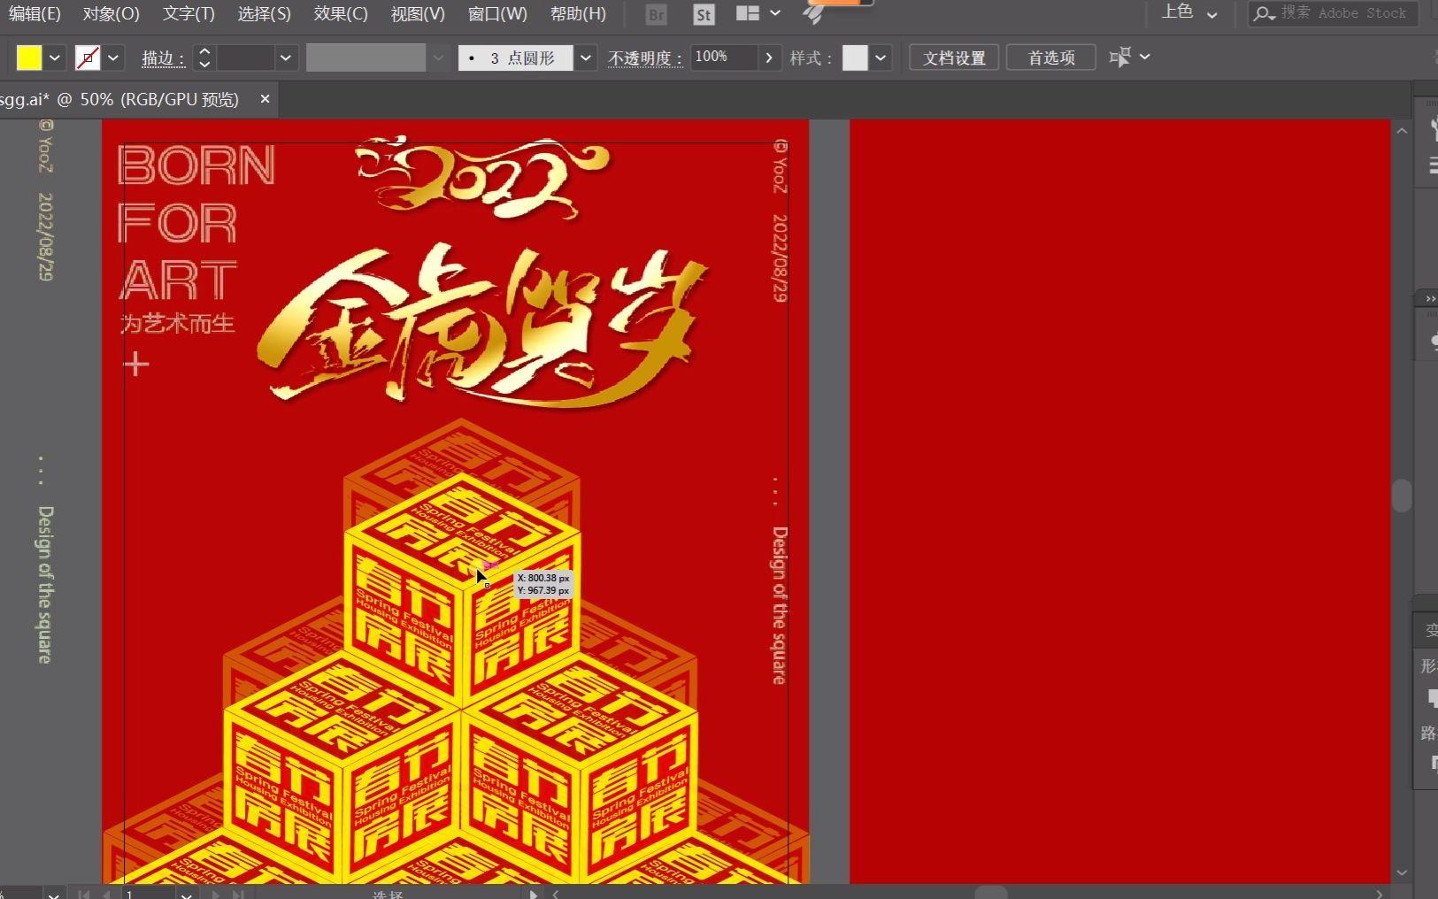Expand the align options dropdown arrow
This screenshot has width=1438, height=899.
coord(1145,57)
